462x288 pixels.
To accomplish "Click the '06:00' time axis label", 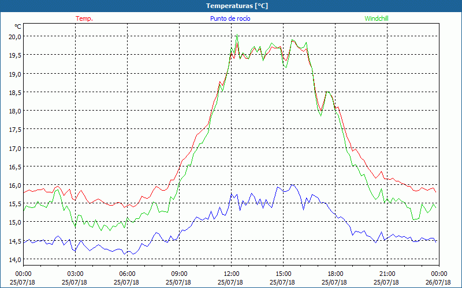I will pyautogui.click(x=127, y=274).
